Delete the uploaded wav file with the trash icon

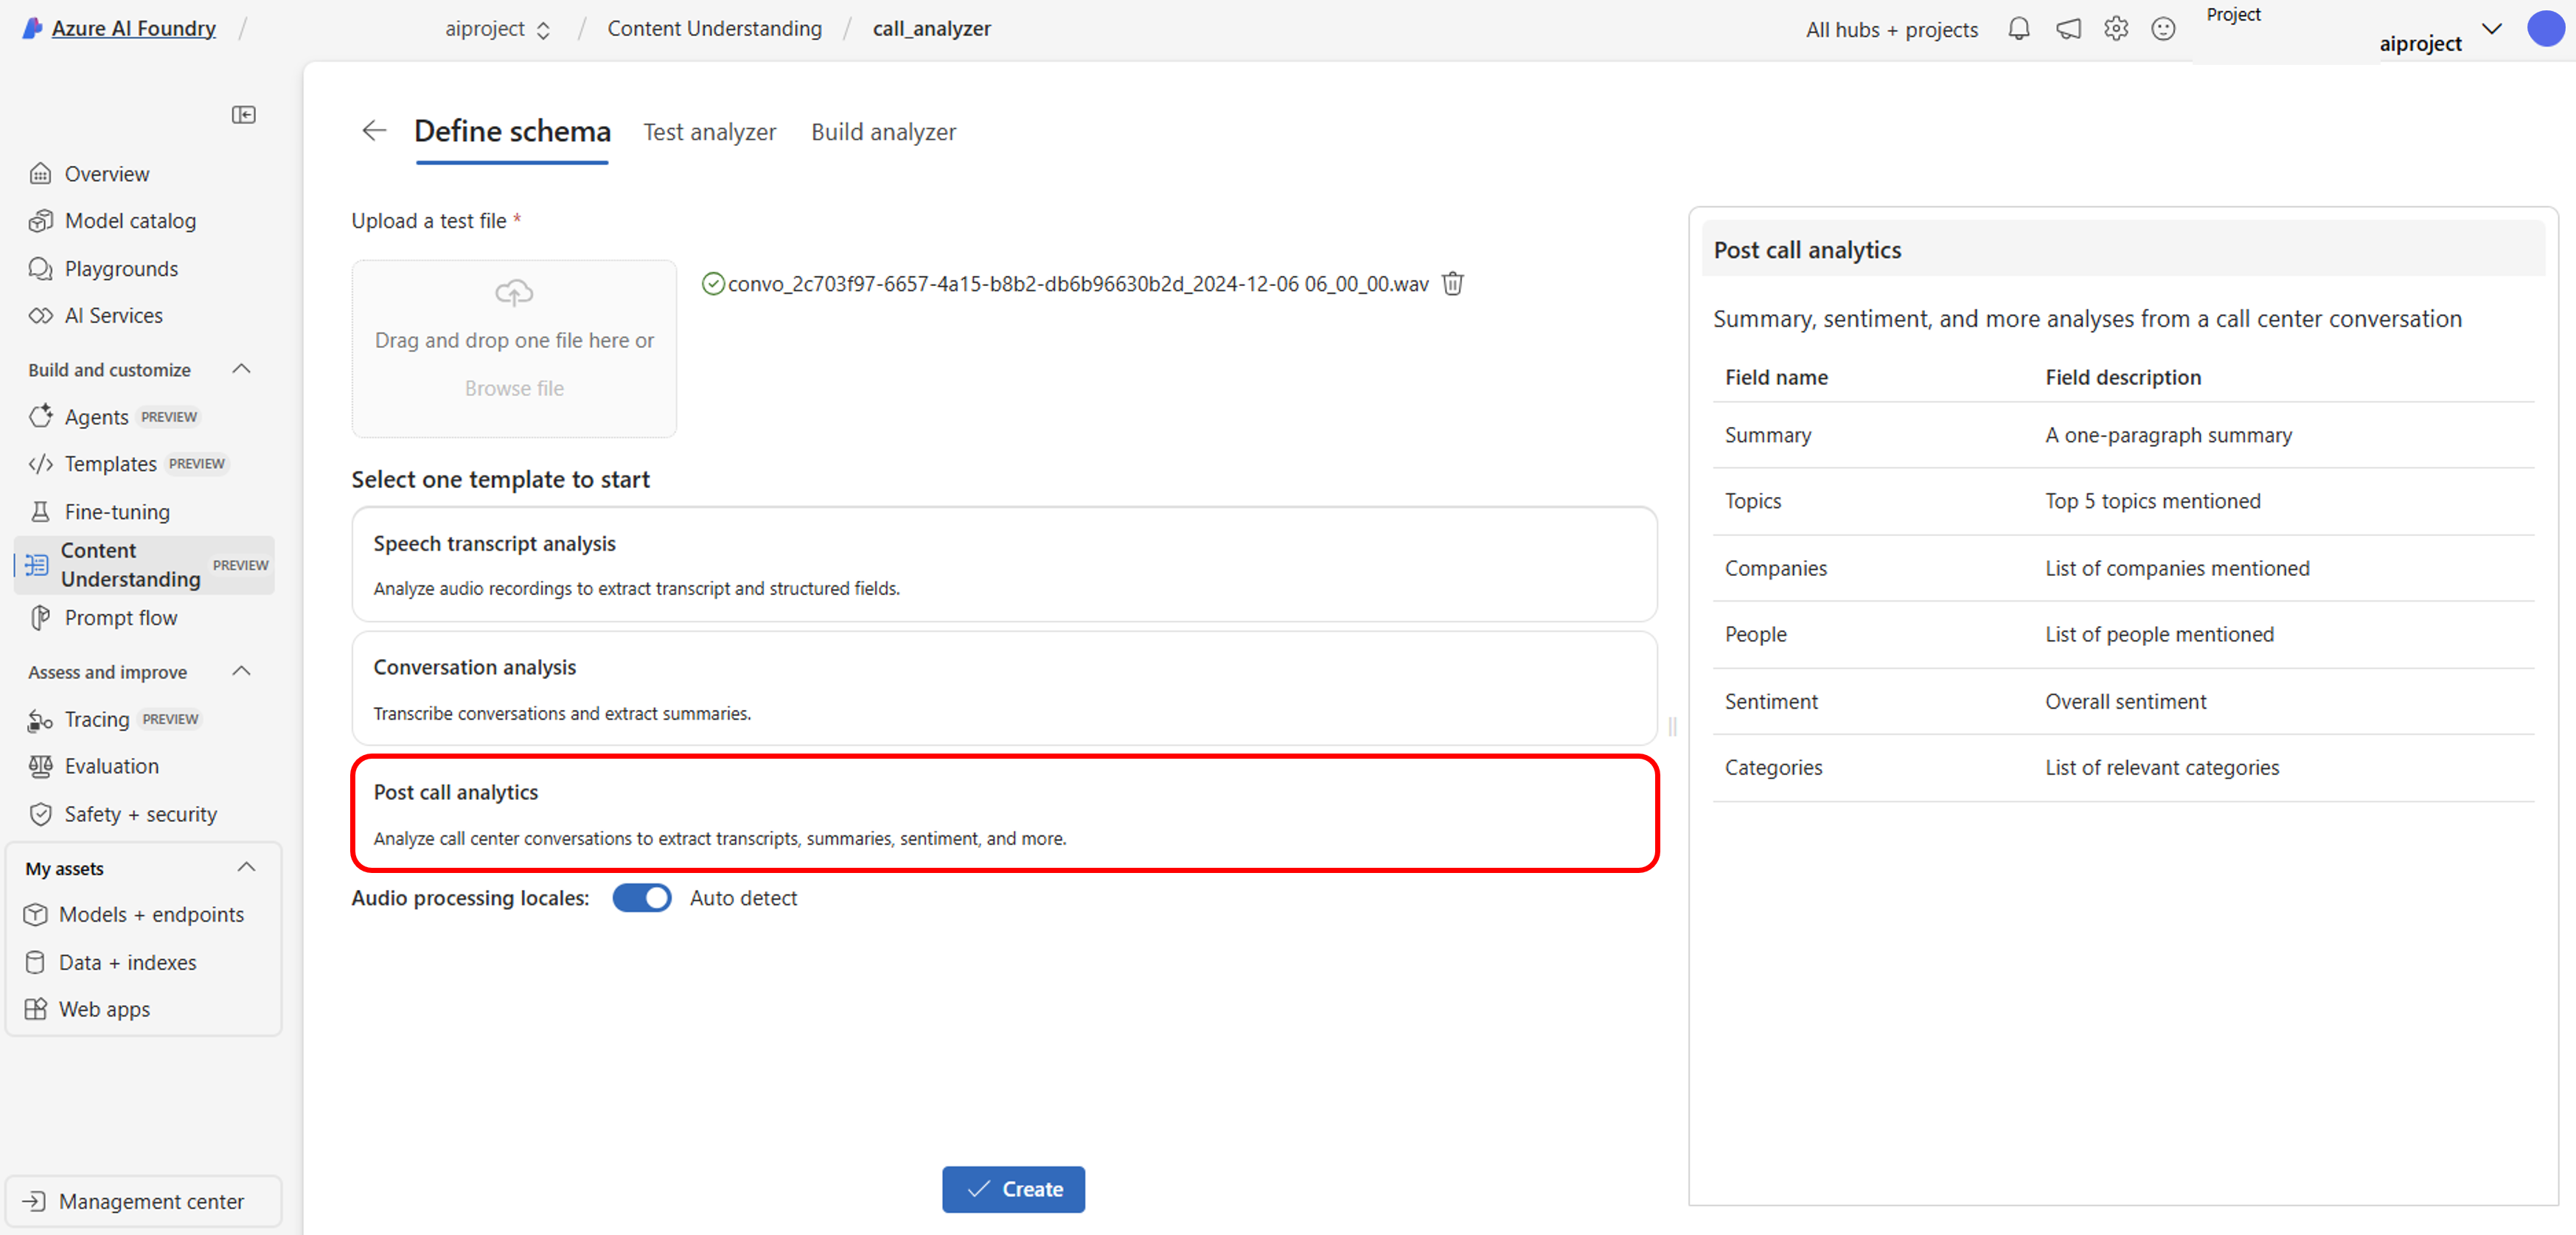[x=1452, y=284]
